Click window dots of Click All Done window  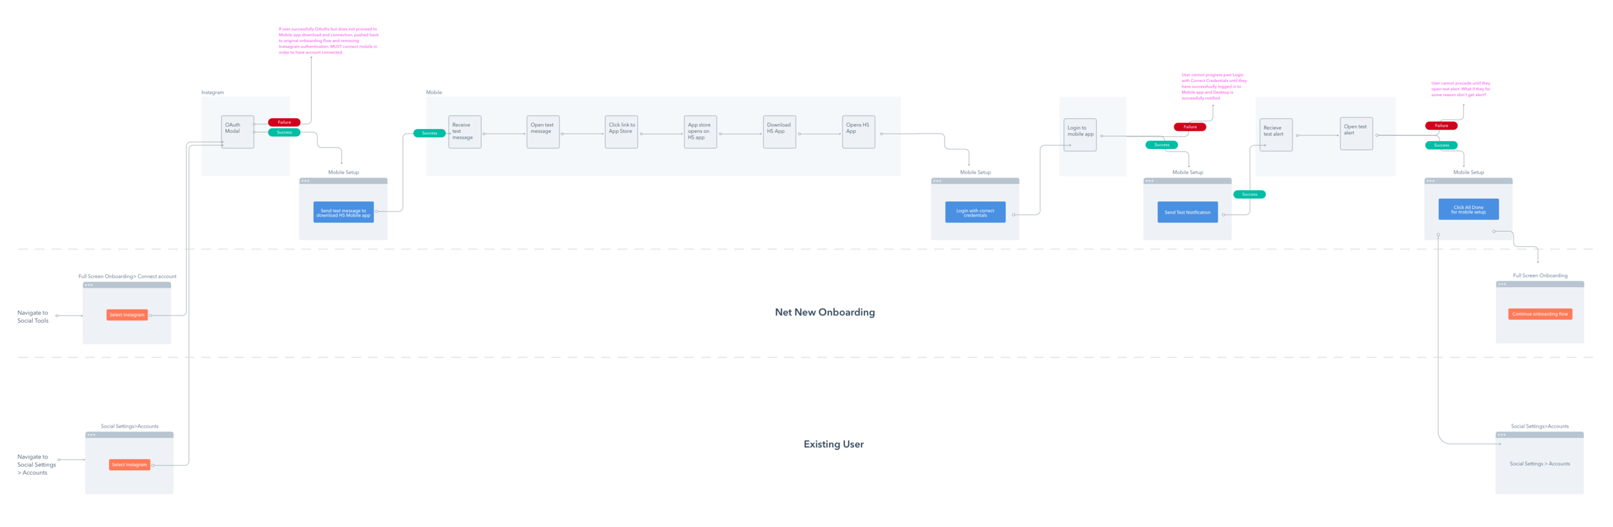1430,181
